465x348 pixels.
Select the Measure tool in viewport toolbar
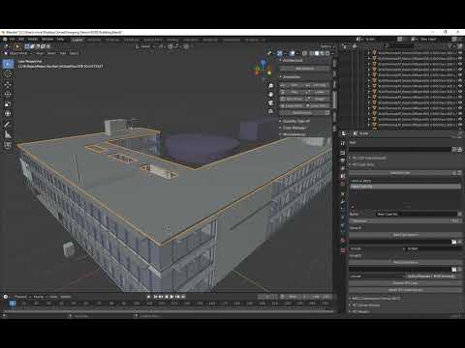[8, 134]
